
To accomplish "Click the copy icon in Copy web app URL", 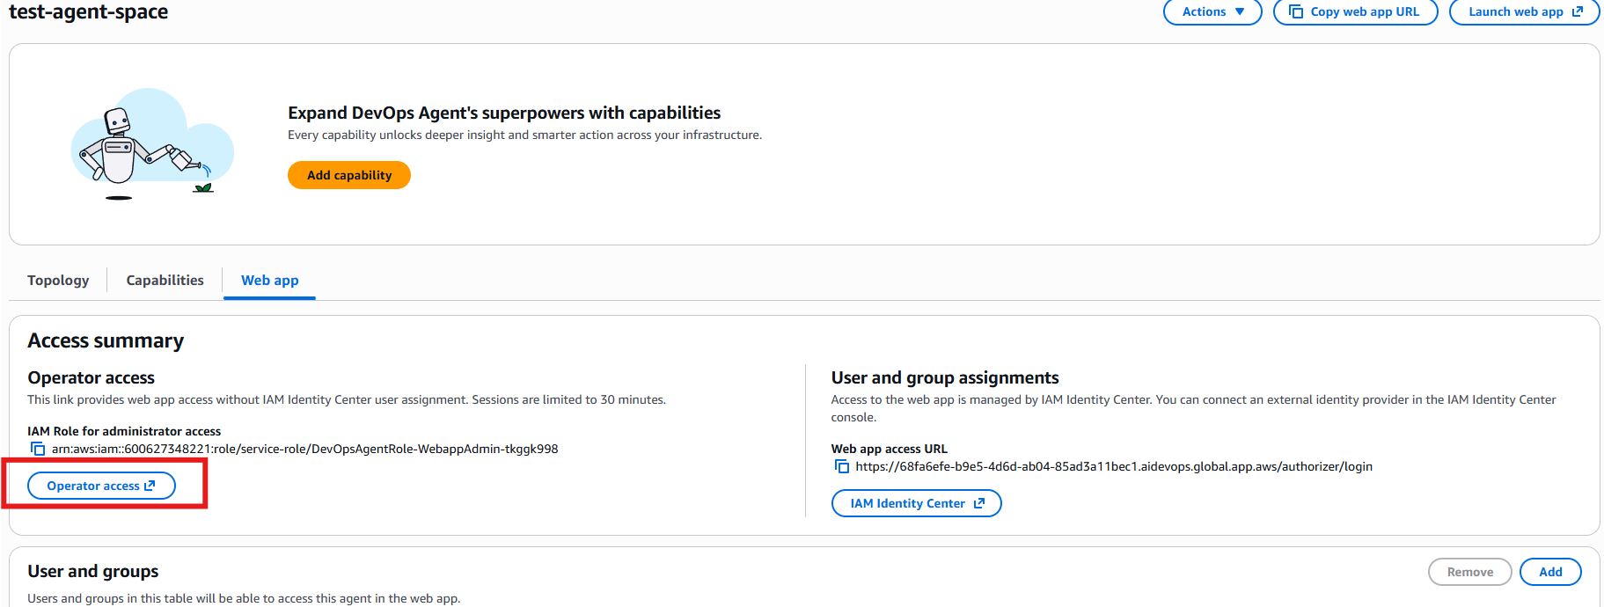I will click(x=1295, y=11).
